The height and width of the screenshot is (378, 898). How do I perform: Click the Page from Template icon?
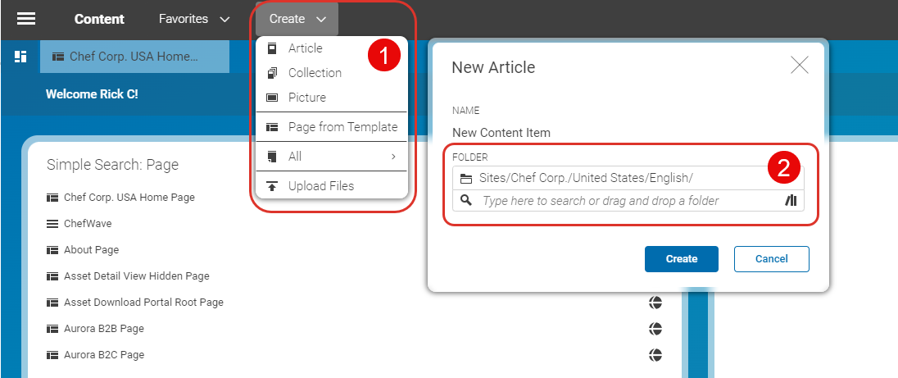[273, 127]
